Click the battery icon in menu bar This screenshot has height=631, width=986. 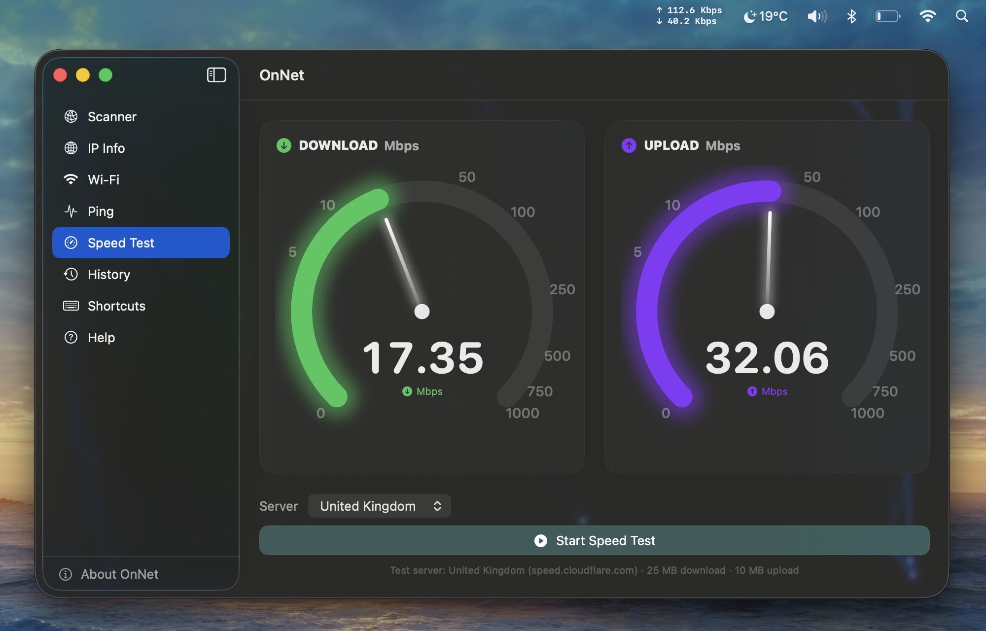(888, 16)
